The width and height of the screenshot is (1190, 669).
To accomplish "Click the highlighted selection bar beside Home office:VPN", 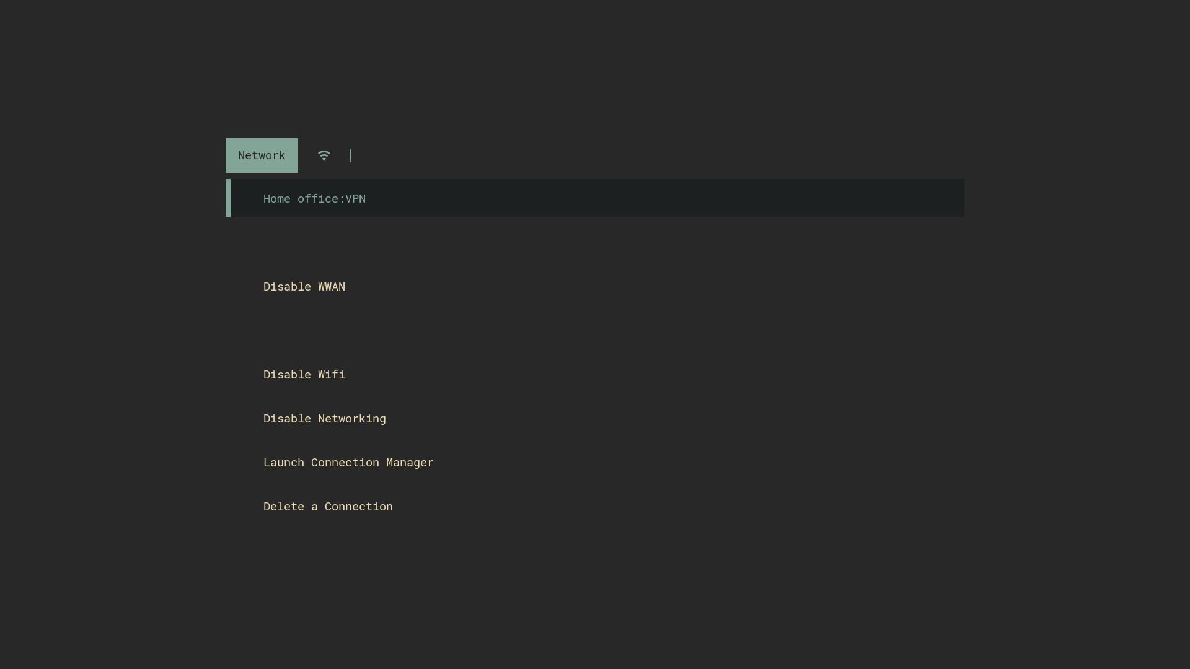I will click(x=228, y=198).
